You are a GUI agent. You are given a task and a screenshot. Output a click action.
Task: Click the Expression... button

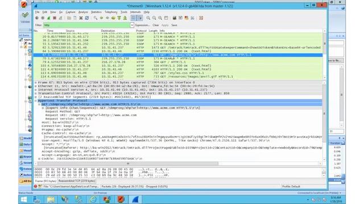(x=142, y=25)
